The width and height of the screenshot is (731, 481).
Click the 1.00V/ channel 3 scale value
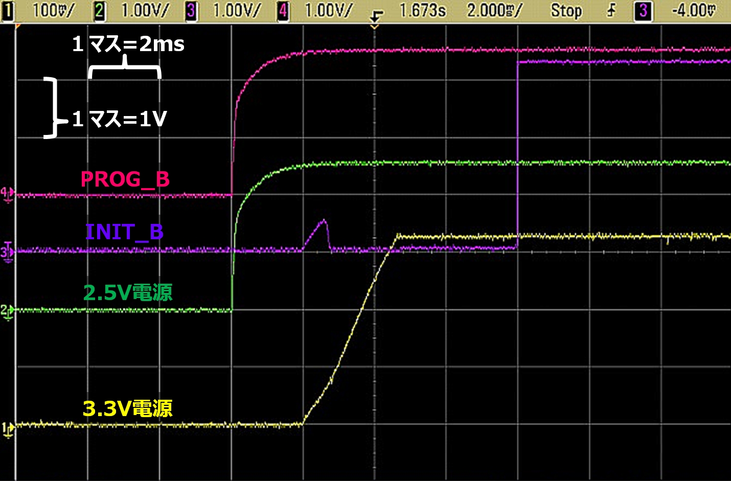click(237, 11)
